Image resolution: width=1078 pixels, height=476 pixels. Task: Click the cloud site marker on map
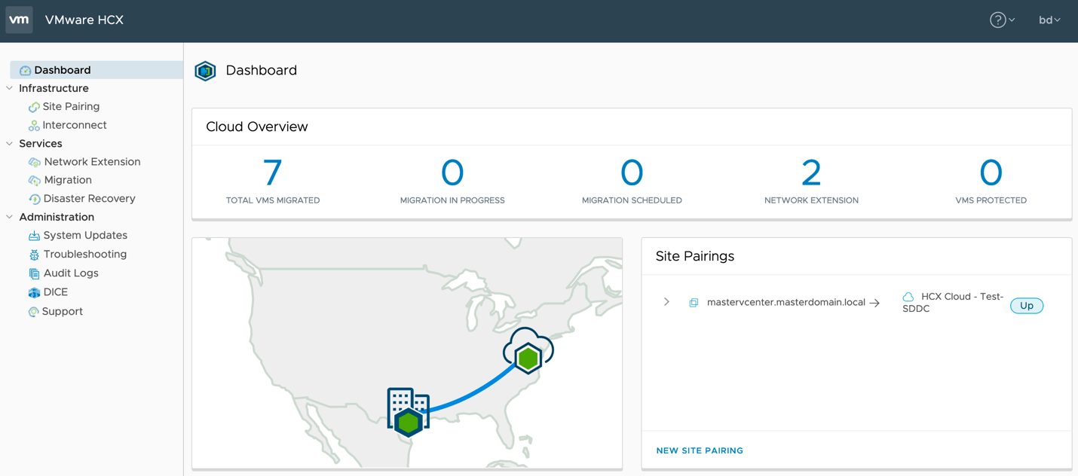tap(528, 352)
